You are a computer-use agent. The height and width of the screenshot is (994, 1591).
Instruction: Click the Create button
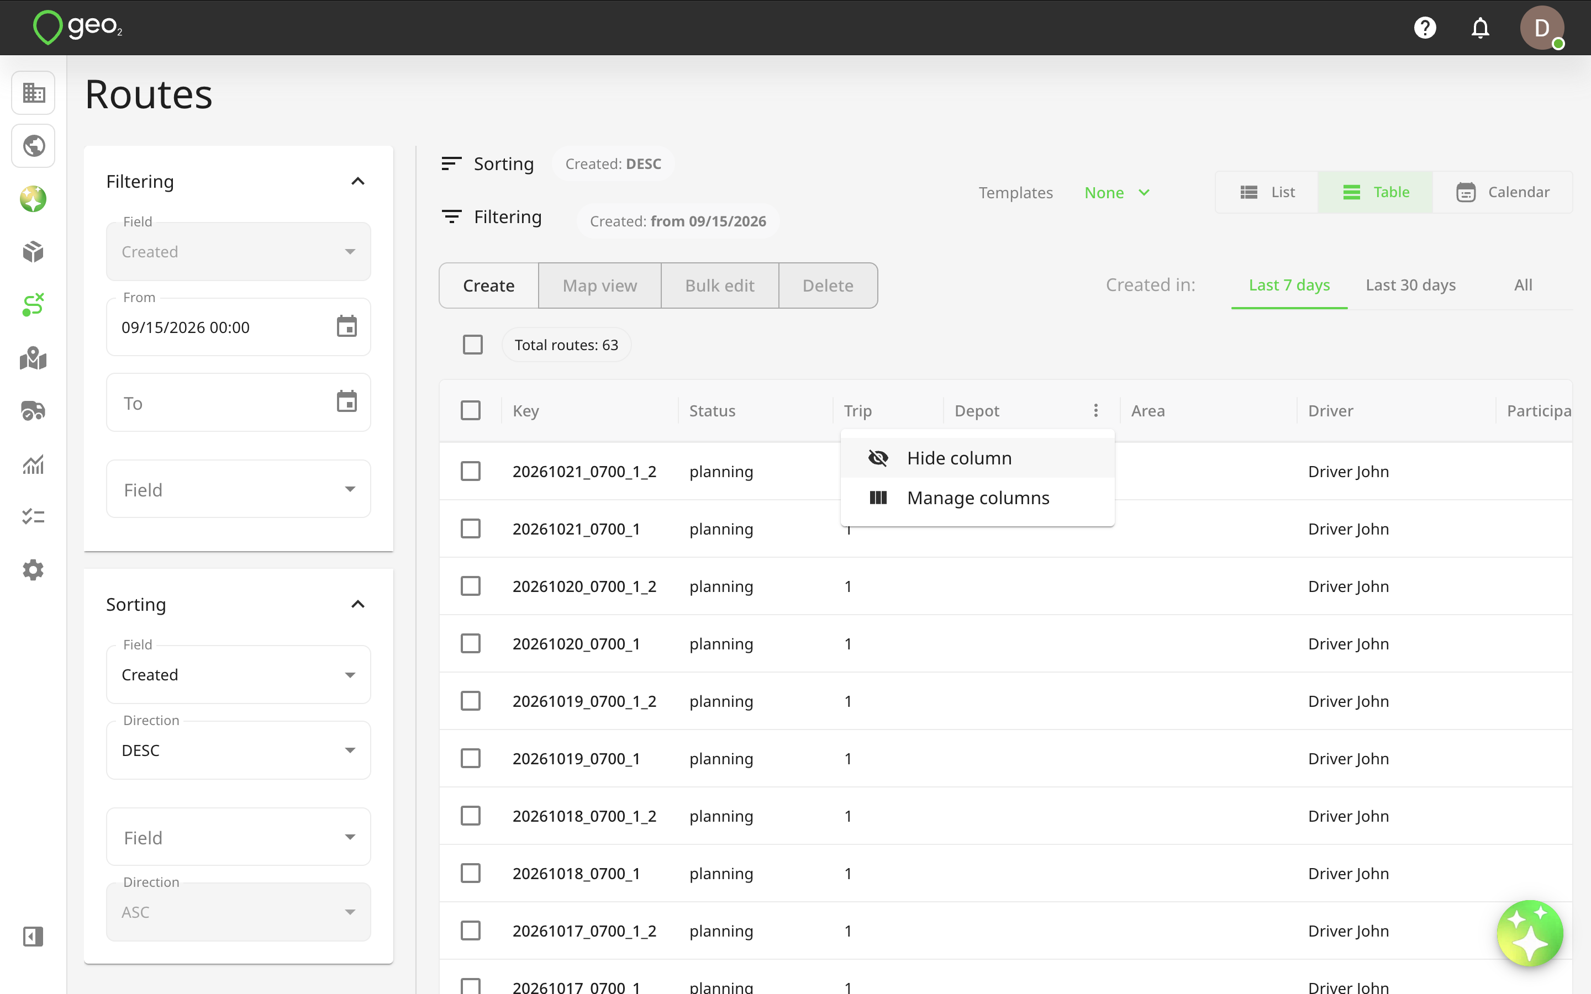(488, 285)
